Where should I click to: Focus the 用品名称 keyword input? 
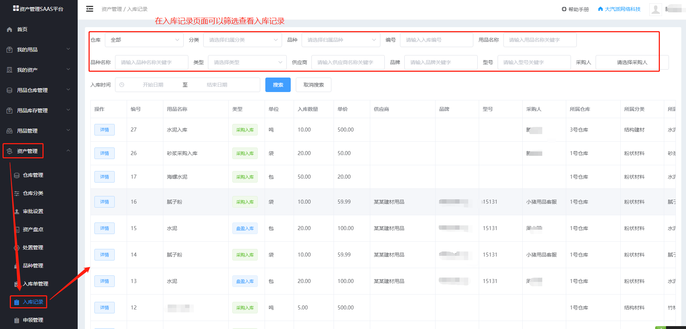point(540,40)
